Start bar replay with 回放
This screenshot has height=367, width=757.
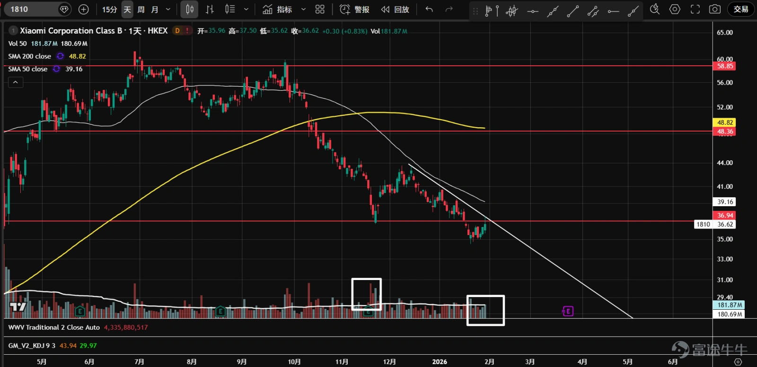(395, 9)
